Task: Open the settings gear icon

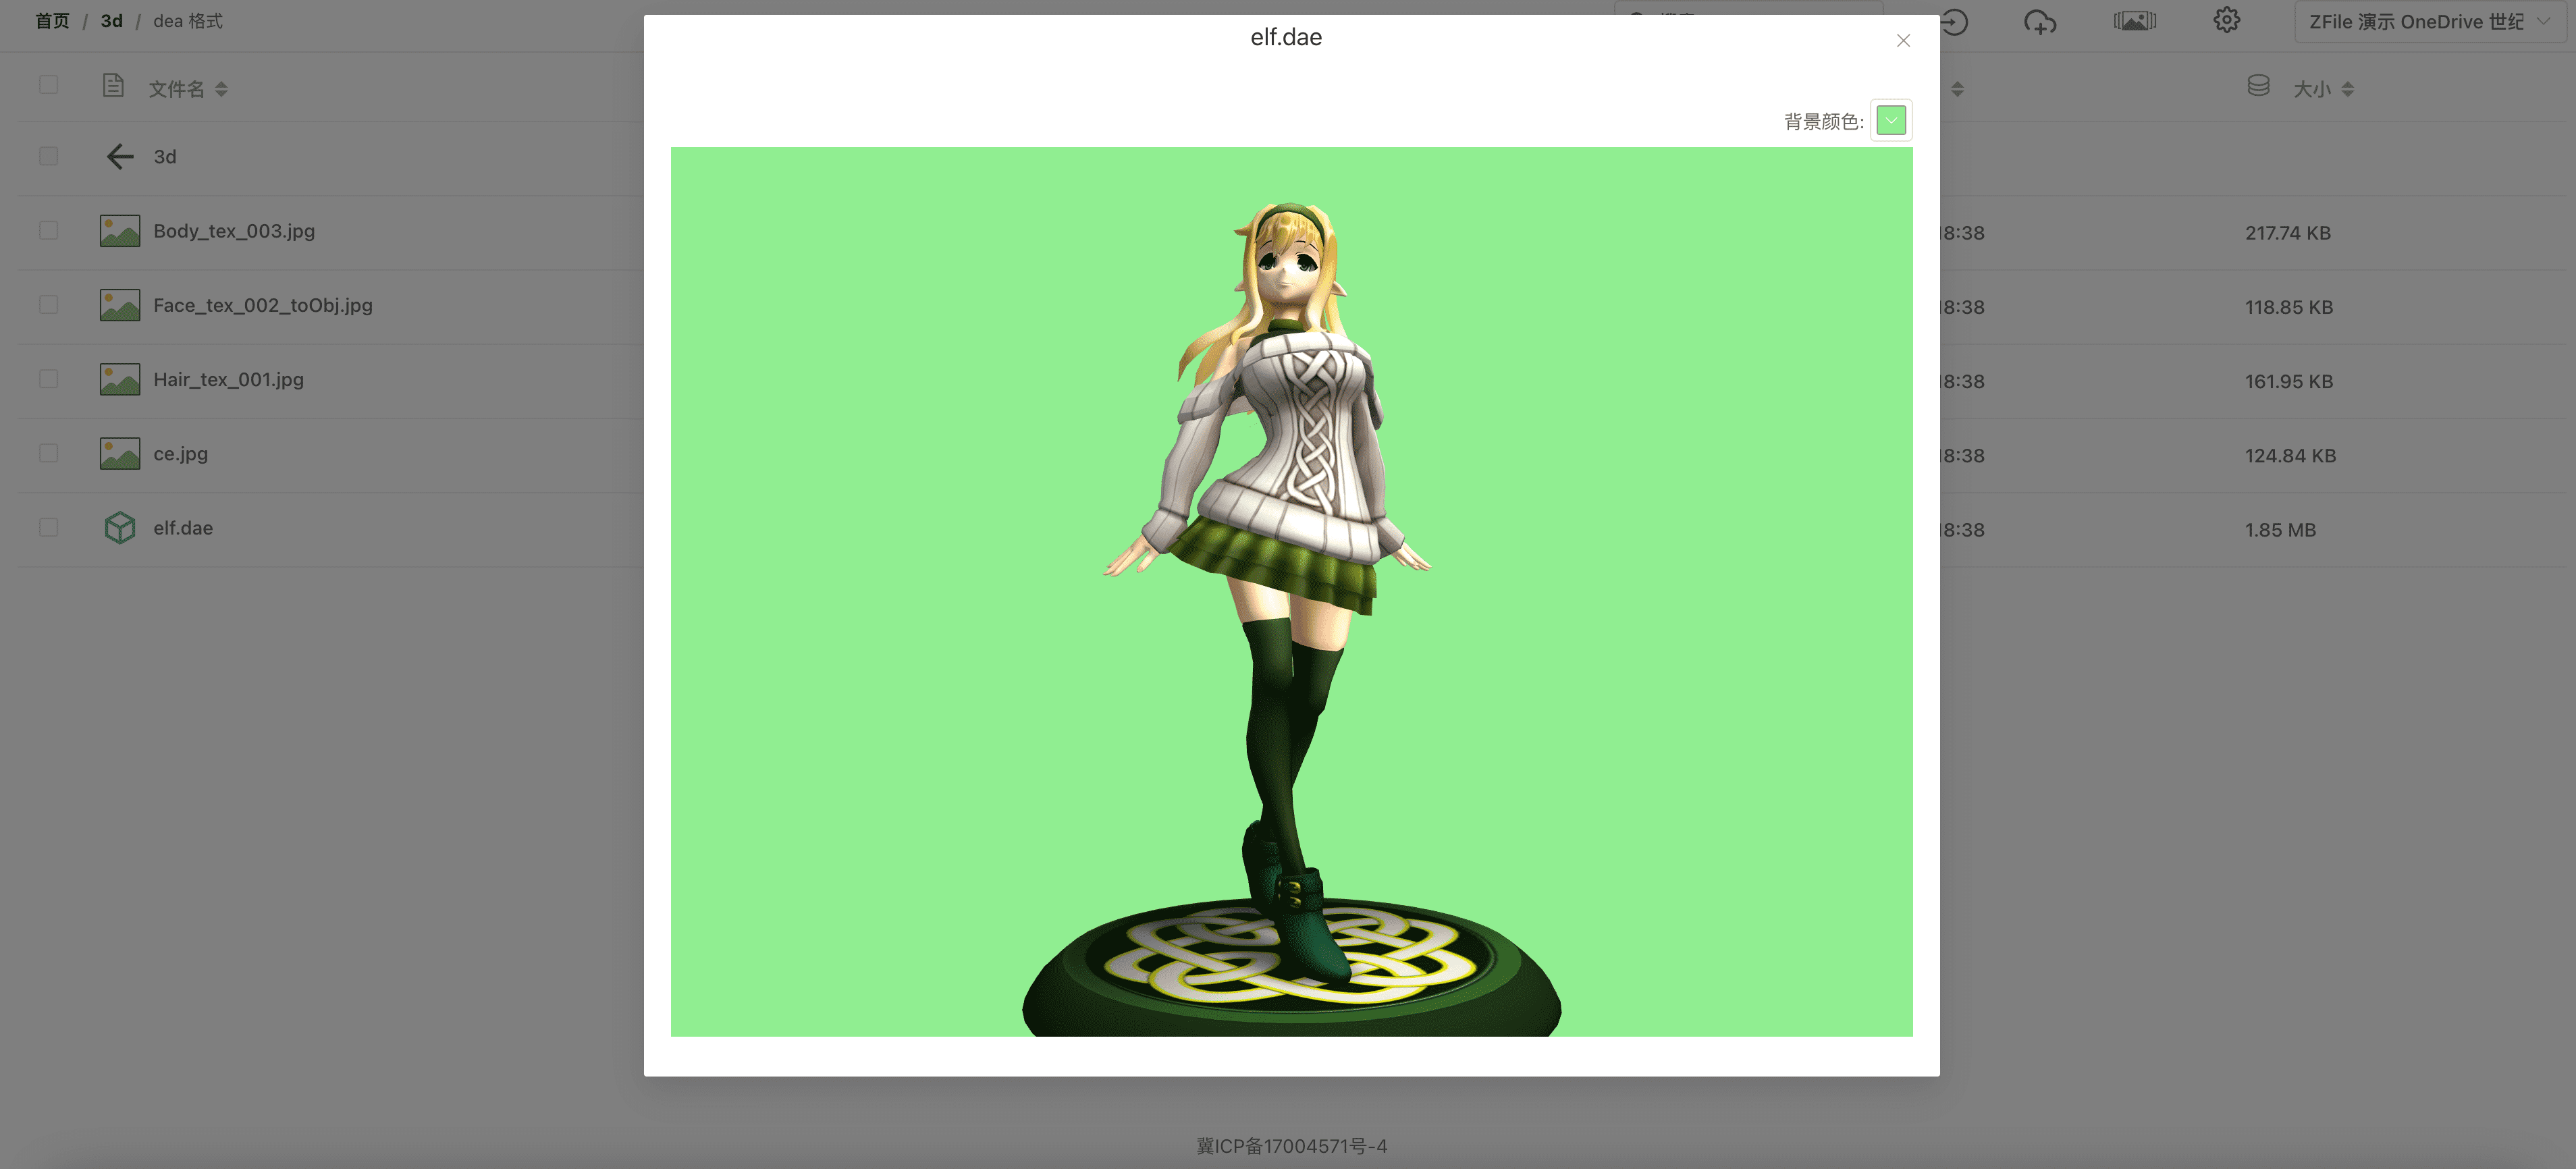Action: pos(2227,20)
